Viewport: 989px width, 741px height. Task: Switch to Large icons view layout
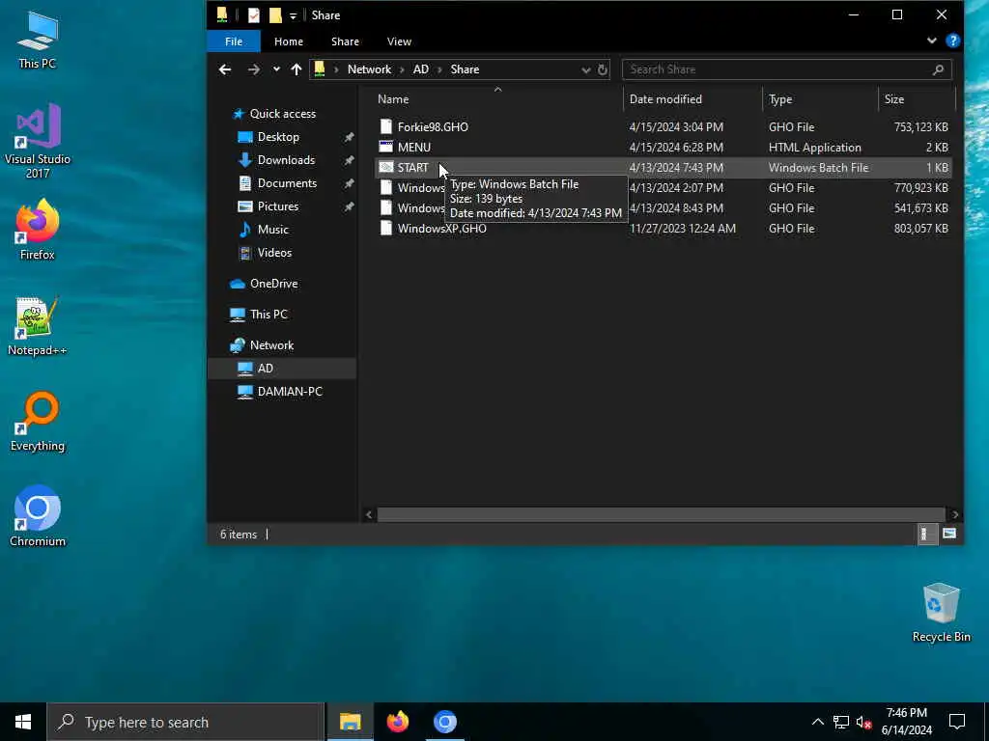click(x=949, y=535)
